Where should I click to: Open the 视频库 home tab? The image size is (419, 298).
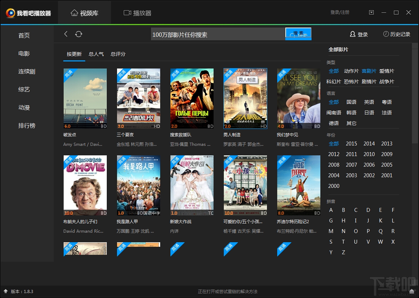click(85, 13)
